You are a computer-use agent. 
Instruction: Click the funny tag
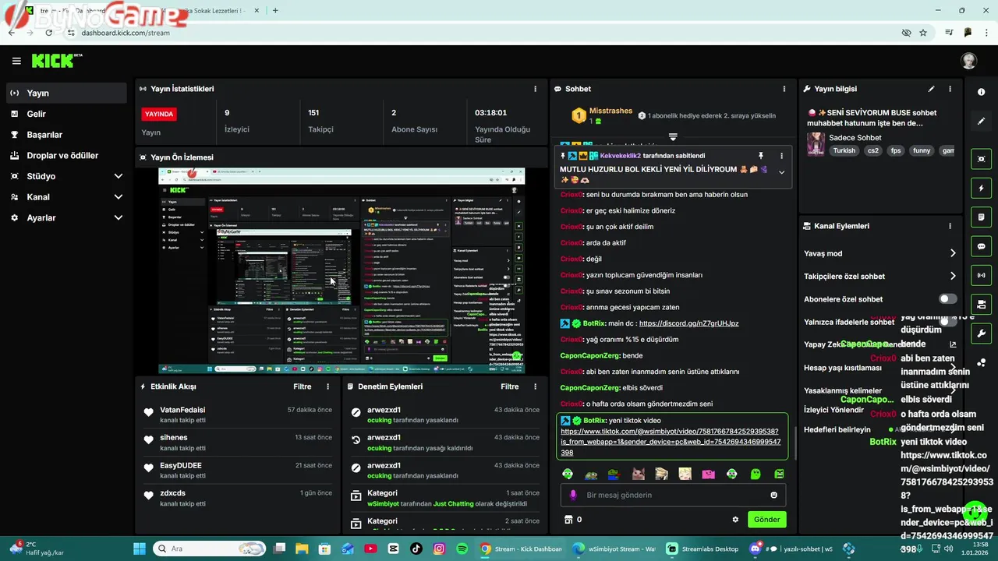pyautogui.click(x=922, y=151)
